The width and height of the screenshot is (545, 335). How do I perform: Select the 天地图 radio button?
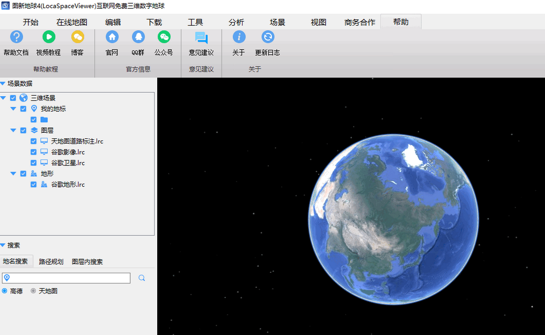tap(33, 291)
